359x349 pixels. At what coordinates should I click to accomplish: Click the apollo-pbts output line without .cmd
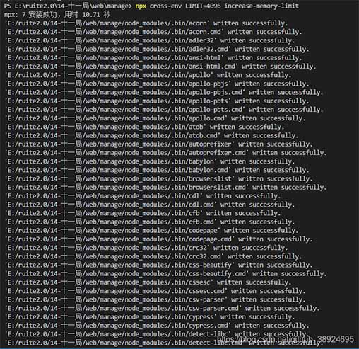click(157, 101)
